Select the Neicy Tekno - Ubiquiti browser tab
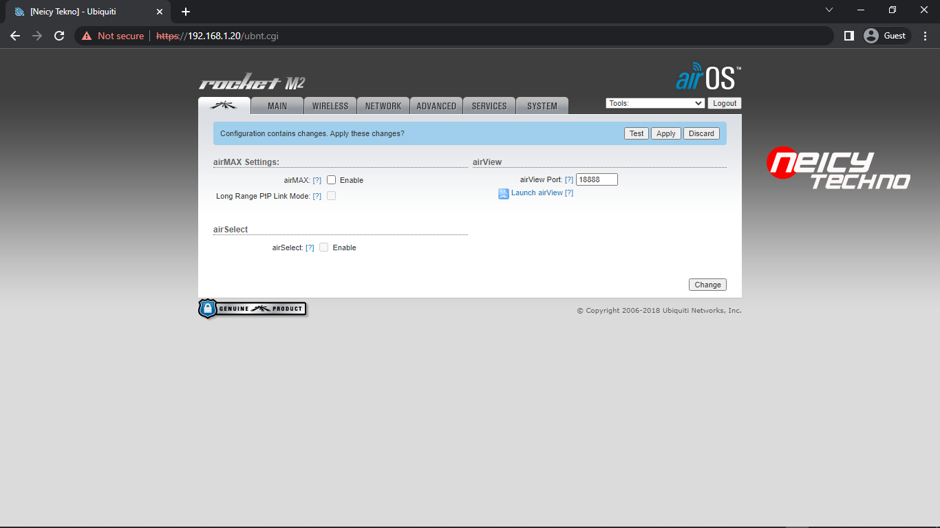This screenshot has width=940, height=528. pyautogui.click(x=88, y=12)
